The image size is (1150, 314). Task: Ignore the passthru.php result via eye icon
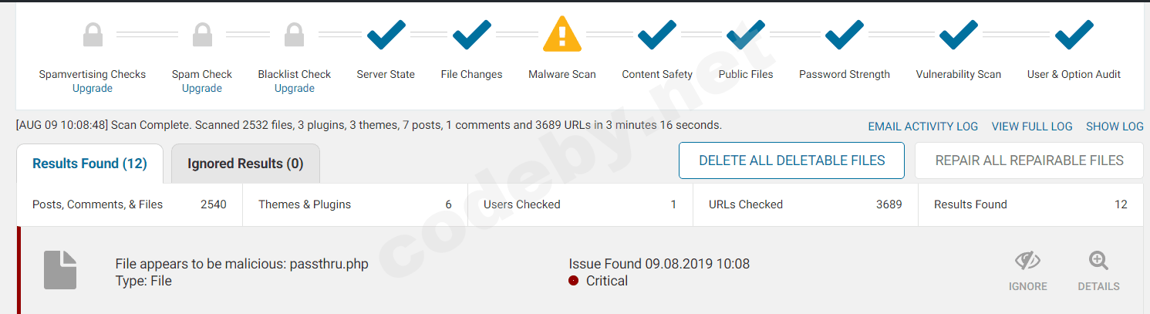(1027, 262)
